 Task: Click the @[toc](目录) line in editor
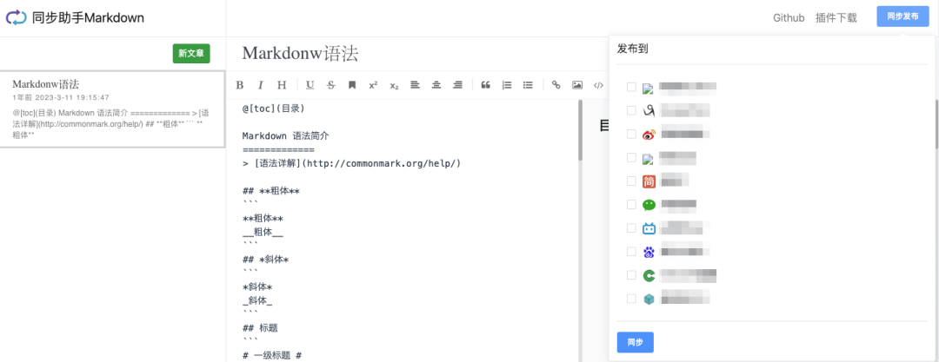pos(274,109)
